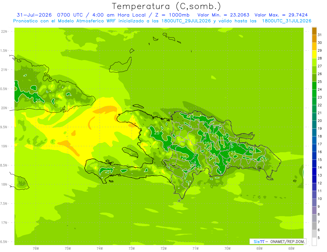
Task: Click the 22N latitude axis label
Action: coord(5,32)
